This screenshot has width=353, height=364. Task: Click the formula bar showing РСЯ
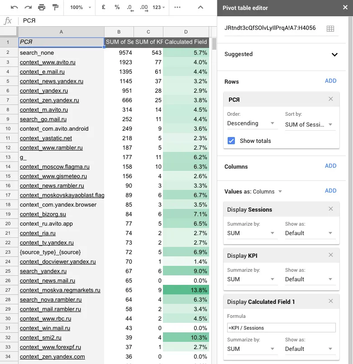coord(117,21)
